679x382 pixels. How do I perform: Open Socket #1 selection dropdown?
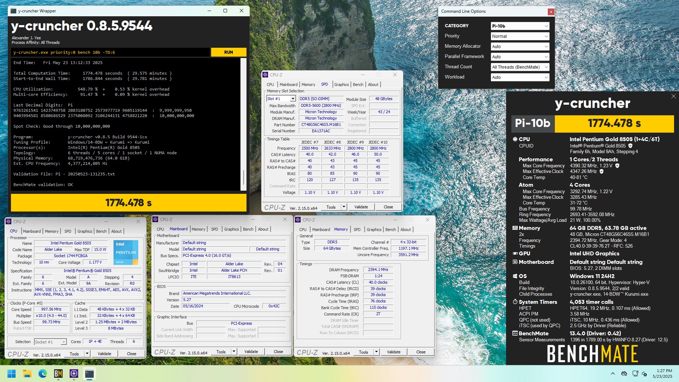tap(50, 342)
